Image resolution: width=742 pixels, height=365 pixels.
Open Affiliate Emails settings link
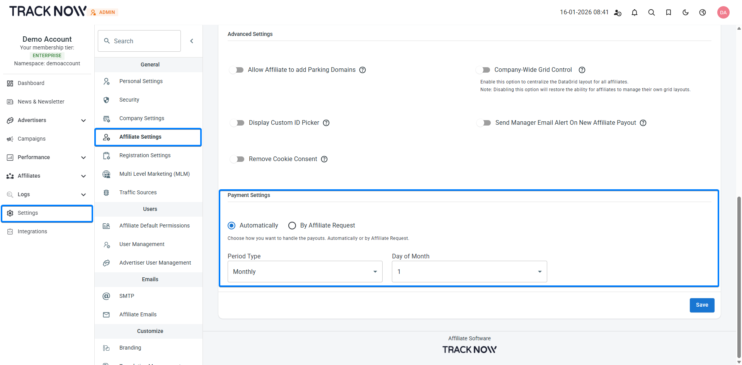pyautogui.click(x=138, y=314)
